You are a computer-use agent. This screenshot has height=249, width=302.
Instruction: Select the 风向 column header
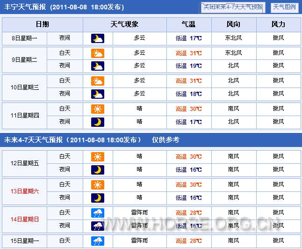(x=234, y=24)
